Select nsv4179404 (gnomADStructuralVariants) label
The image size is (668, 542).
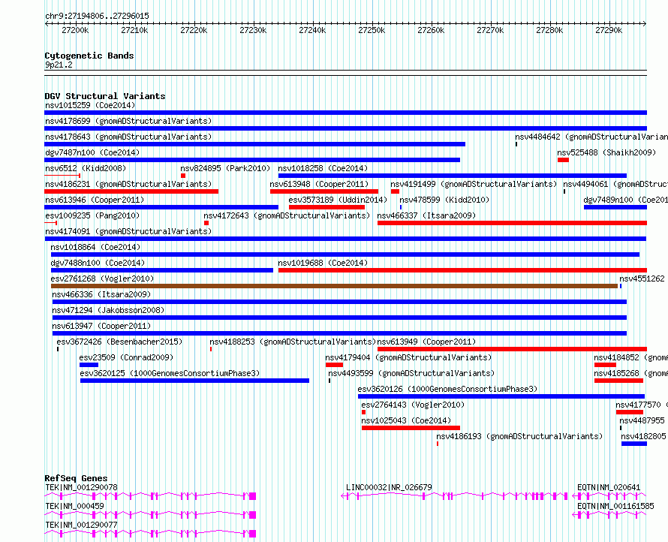tap(408, 357)
